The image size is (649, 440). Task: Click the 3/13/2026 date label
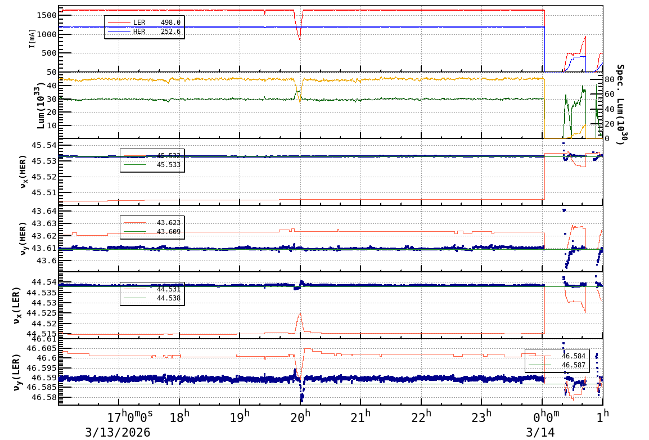click(118, 433)
